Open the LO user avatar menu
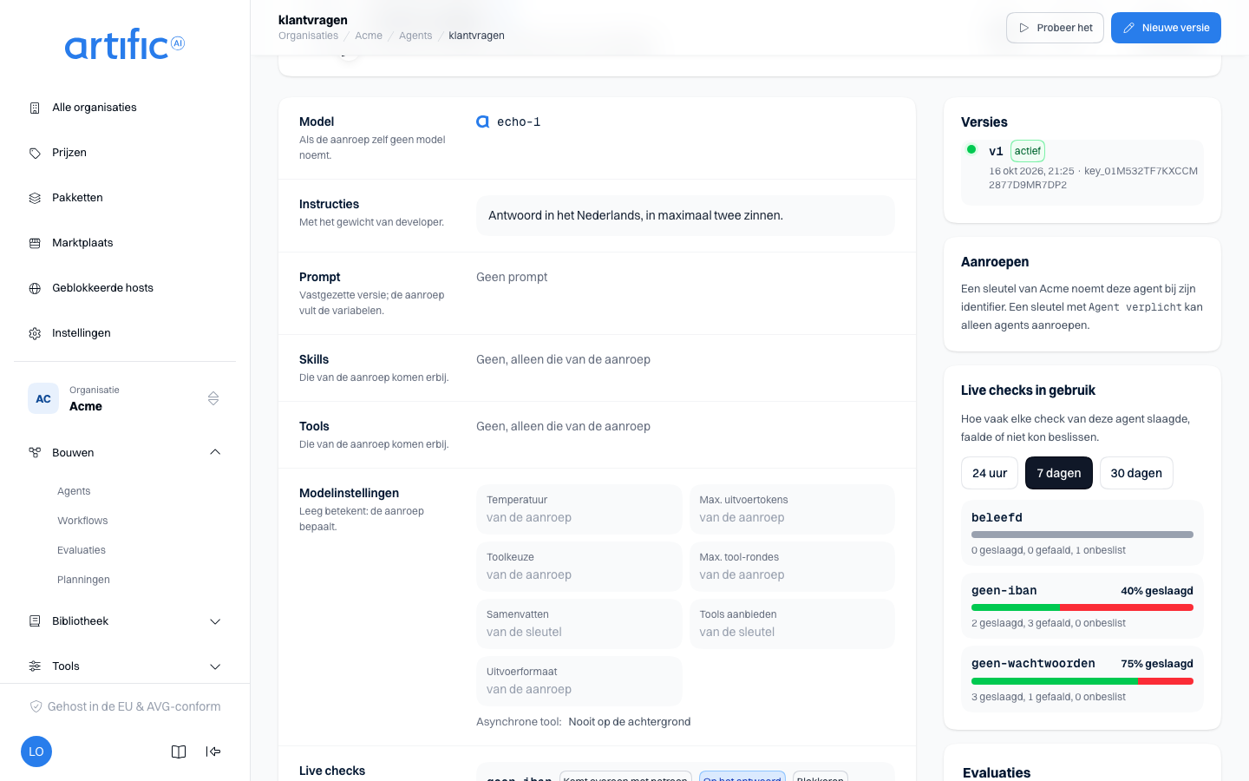This screenshot has height=781, width=1249. point(36,751)
